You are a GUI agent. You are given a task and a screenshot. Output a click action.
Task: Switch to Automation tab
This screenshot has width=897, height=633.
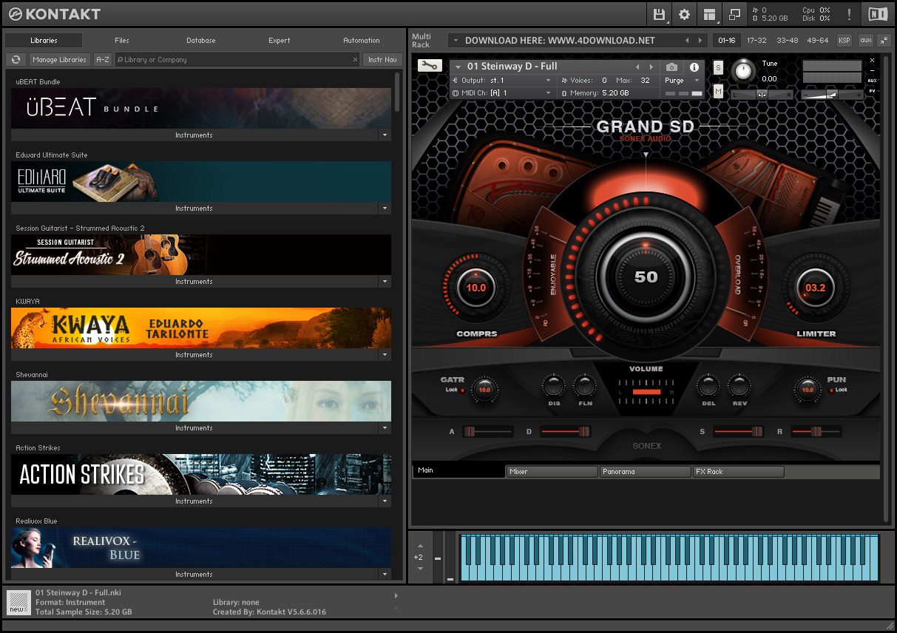pyautogui.click(x=362, y=41)
